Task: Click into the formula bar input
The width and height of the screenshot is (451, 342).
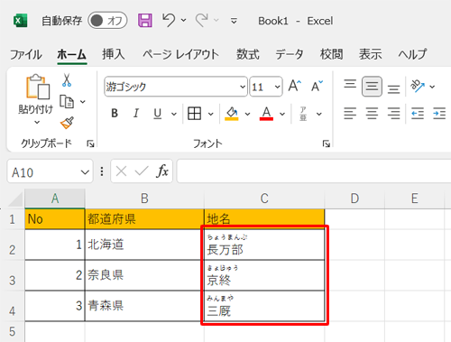Action: click(314, 171)
